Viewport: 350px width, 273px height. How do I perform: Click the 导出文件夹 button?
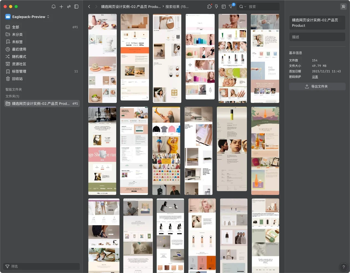(317, 87)
